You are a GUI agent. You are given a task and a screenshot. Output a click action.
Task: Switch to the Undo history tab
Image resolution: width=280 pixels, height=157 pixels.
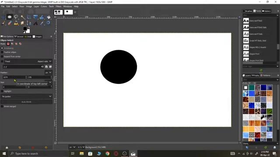click(28, 37)
